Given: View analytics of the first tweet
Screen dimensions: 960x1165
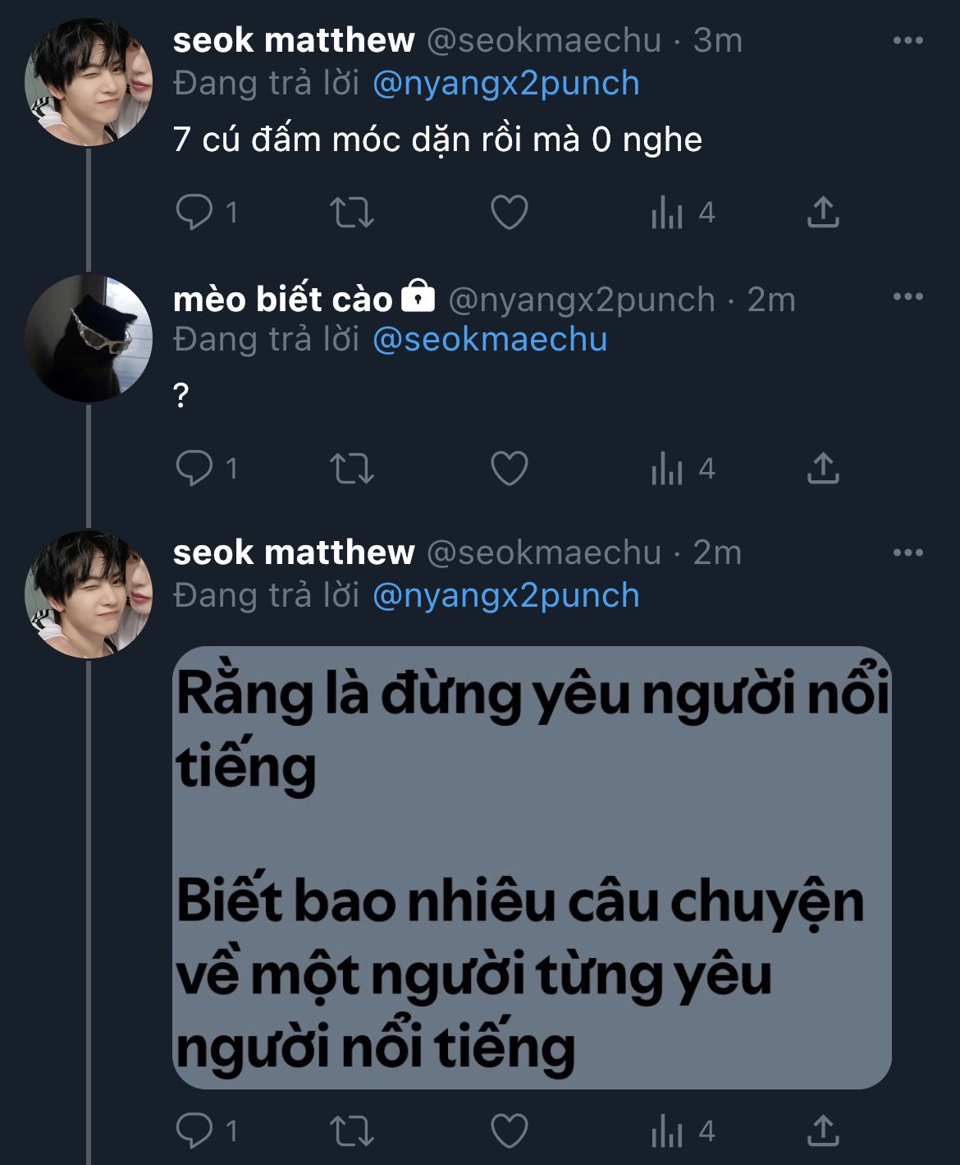Looking at the screenshot, I should (x=668, y=213).
